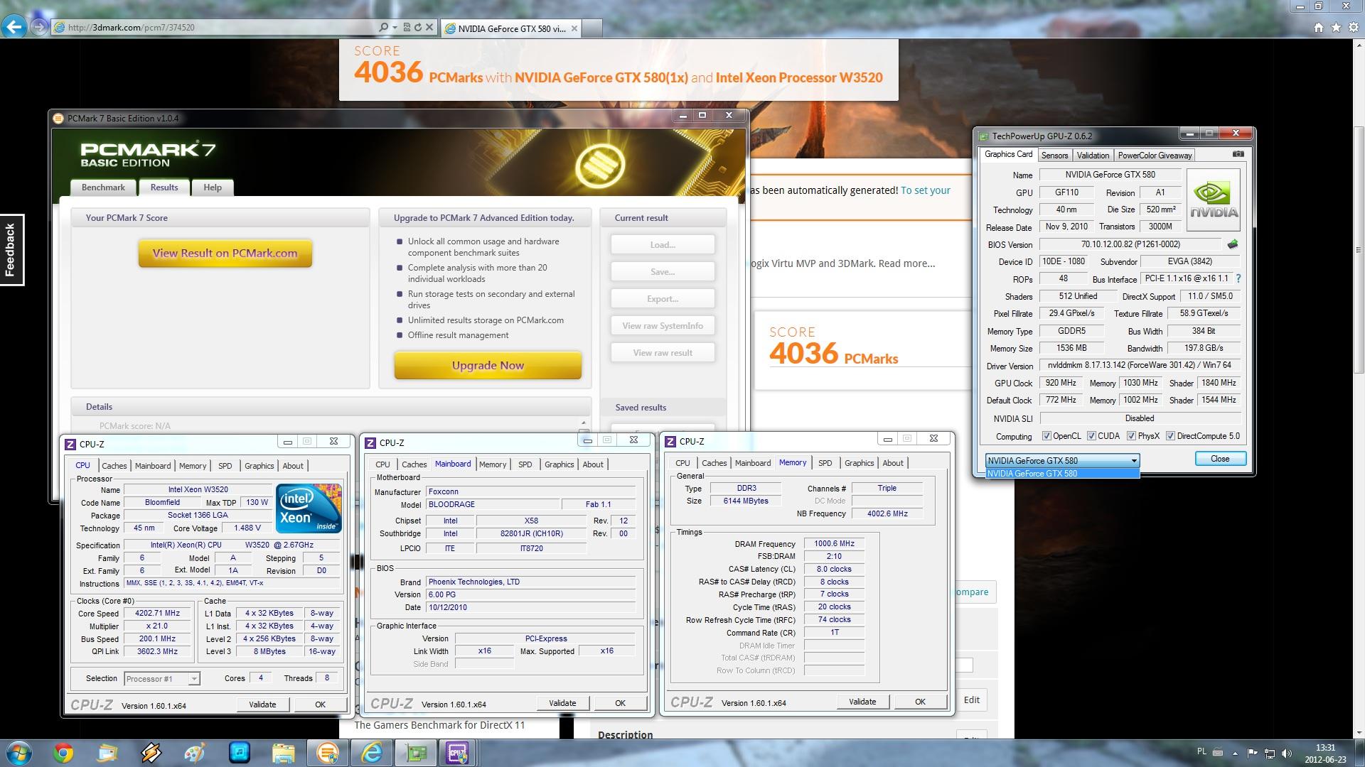The height and width of the screenshot is (767, 1365).
Task: Click the browser Forward arrow button
Action: (x=39, y=27)
